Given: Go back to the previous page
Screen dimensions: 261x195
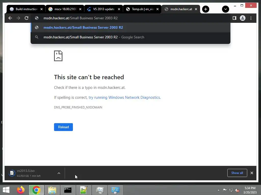Looking at the screenshot, I should [10, 18].
